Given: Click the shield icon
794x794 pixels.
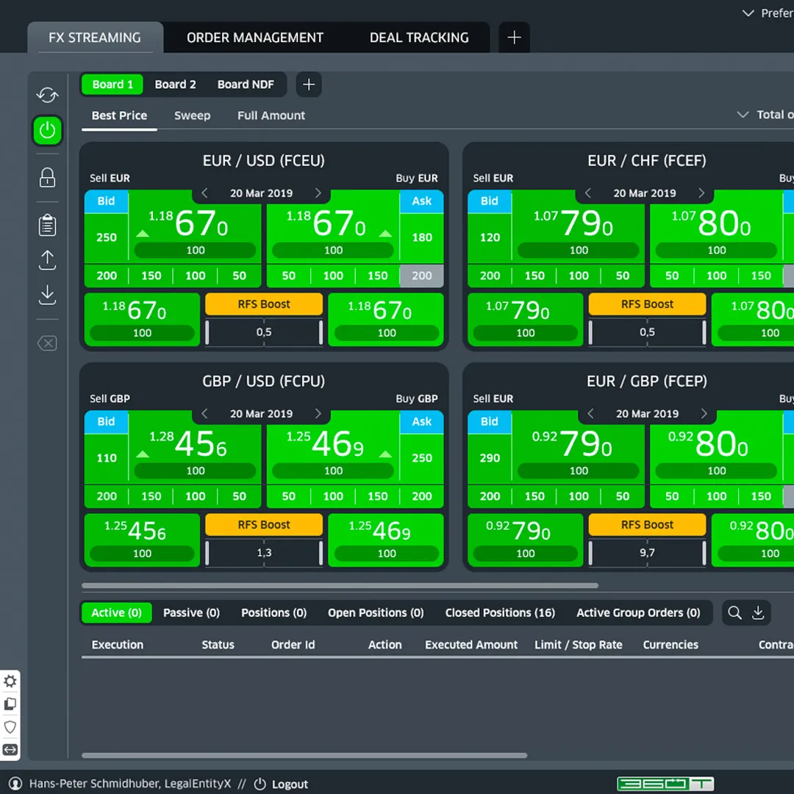Looking at the screenshot, I should pyautogui.click(x=10, y=726).
